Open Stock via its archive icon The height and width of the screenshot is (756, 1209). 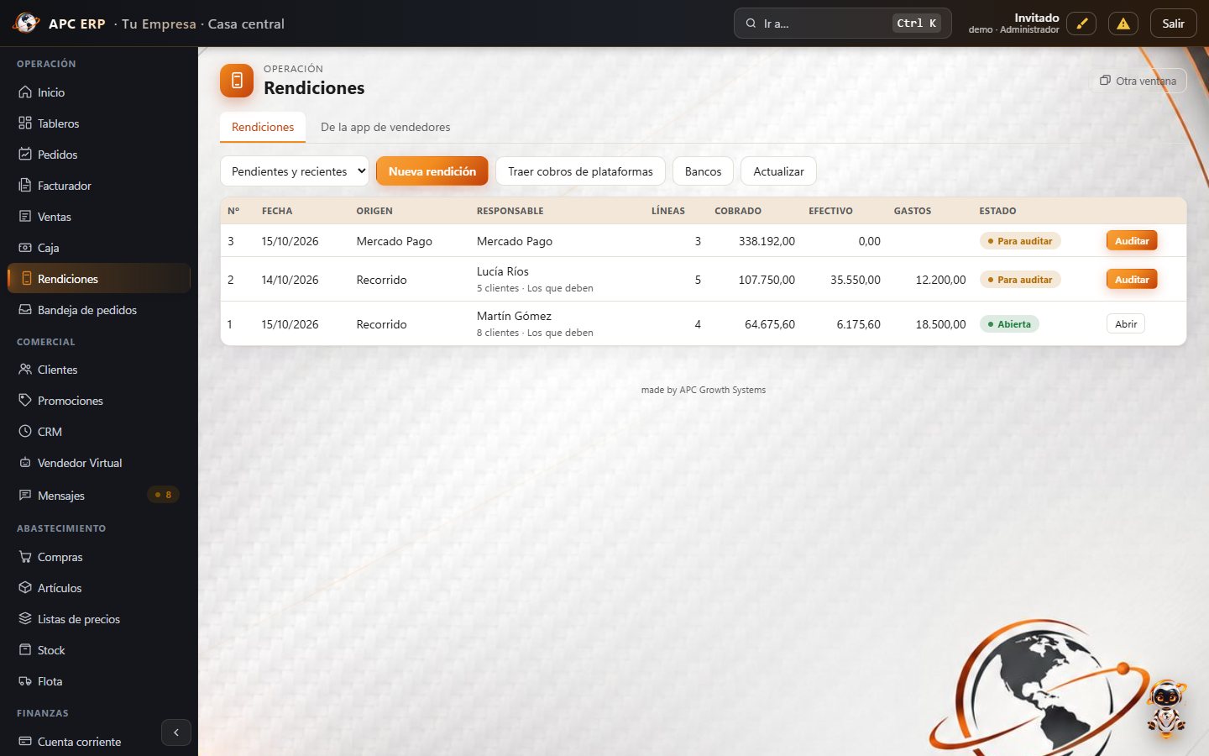(x=25, y=650)
